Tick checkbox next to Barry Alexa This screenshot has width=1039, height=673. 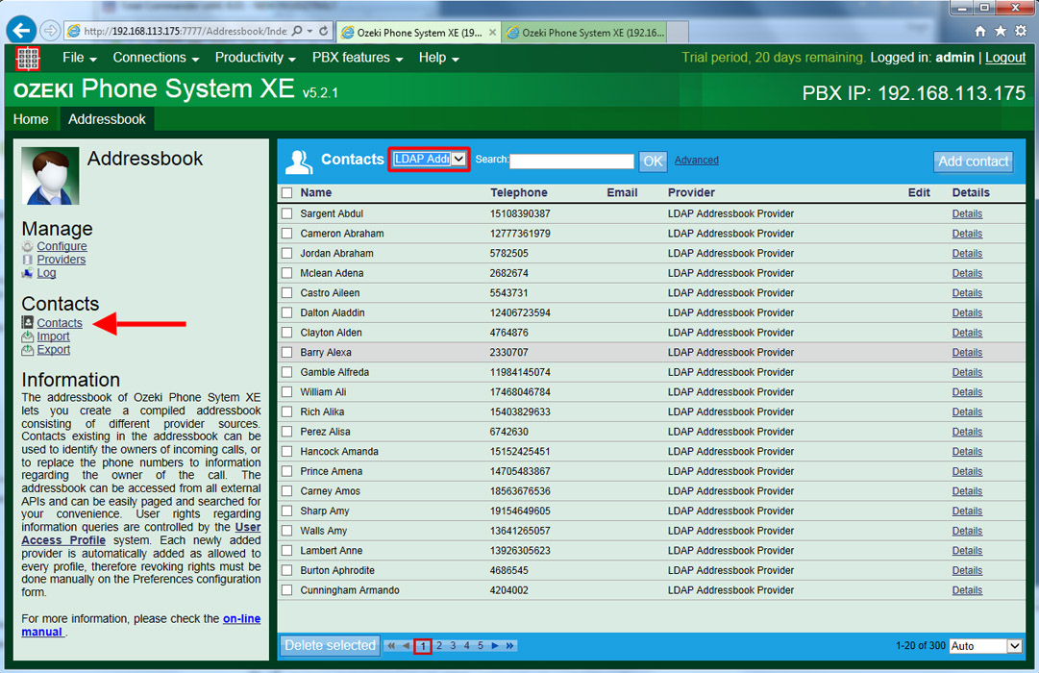pyautogui.click(x=287, y=353)
